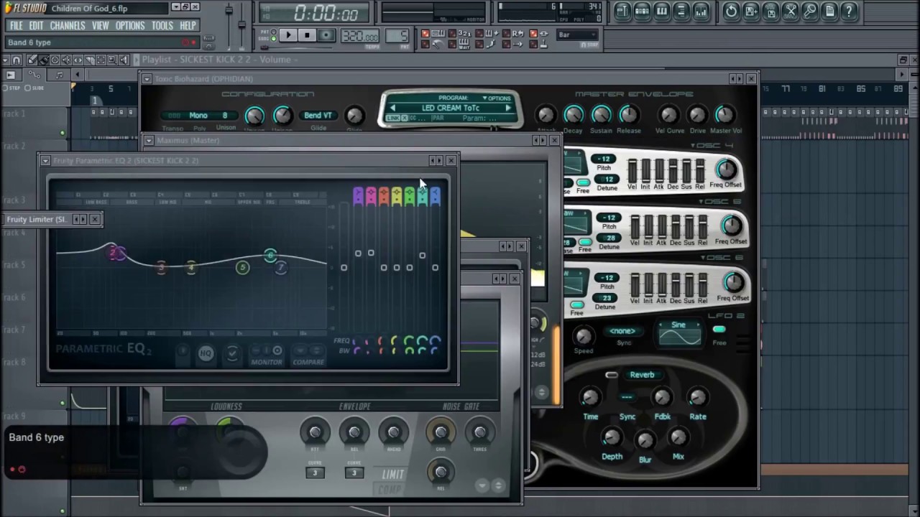This screenshot has height=517, width=920.
Task: Open the Sine LFO waveform selector
Action: [679, 333]
